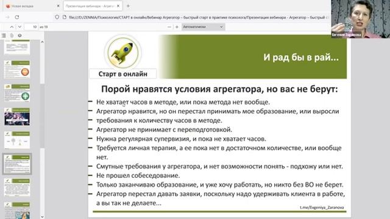Screen dimensions: 390x219
Task: Go to next PDF page with down arrow
Action: click(19, 27)
